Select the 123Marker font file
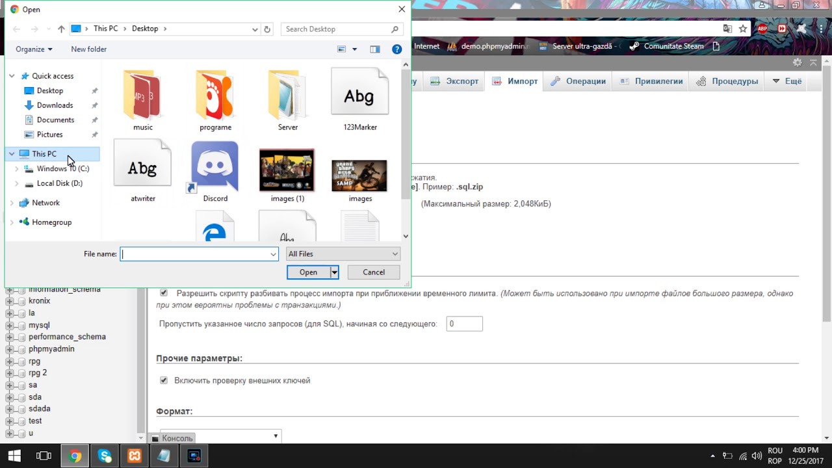The image size is (832, 468). click(x=359, y=101)
